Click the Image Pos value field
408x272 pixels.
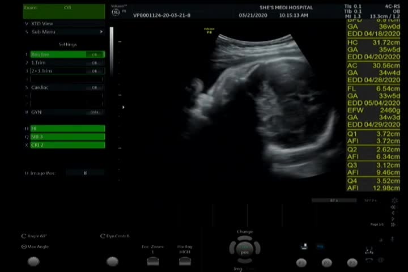(85, 173)
